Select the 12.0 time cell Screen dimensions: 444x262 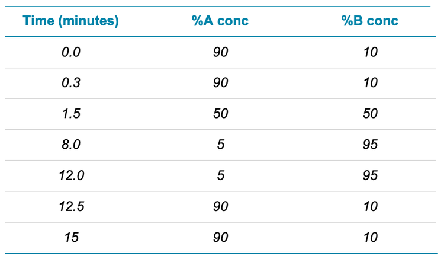click(x=71, y=175)
